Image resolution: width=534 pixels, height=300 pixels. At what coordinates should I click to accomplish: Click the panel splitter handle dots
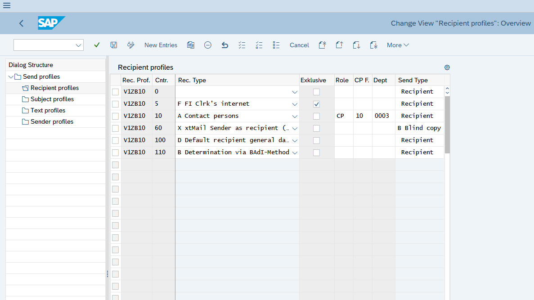108,274
